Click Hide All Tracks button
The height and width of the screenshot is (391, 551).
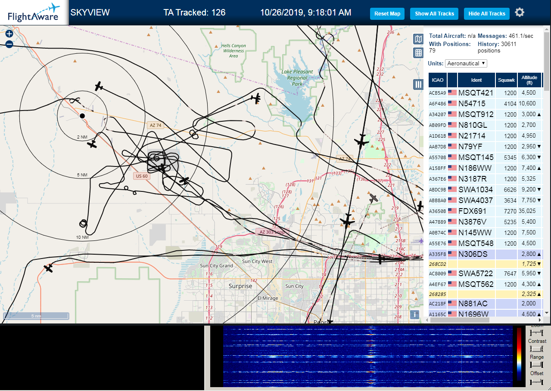487,14
